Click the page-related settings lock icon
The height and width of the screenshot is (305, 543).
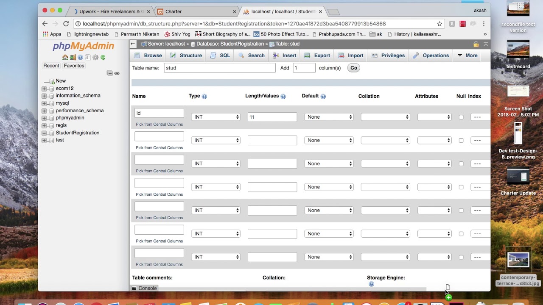point(476,44)
